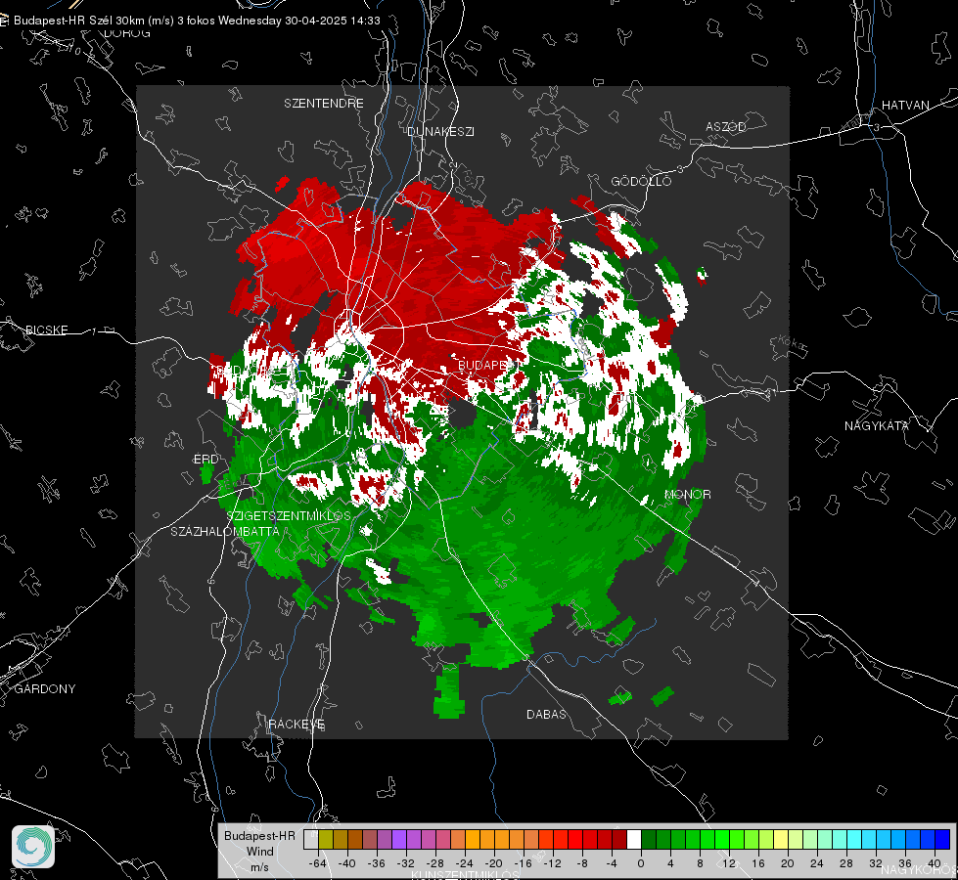Select the DABAS town label
The width and height of the screenshot is (958, 880).
(x=546, y=715)
